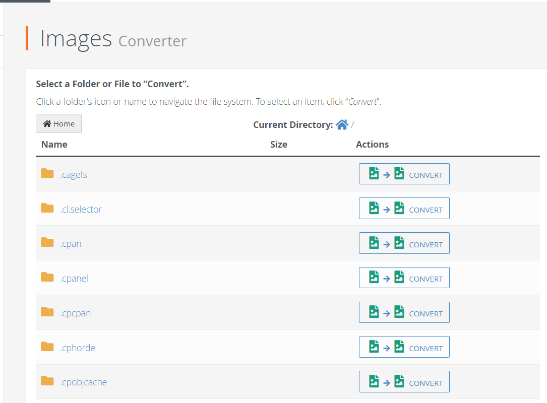This screenshot has height=403, width=547.
Task: Convert the .cpan folder
Action: point(404,243)
